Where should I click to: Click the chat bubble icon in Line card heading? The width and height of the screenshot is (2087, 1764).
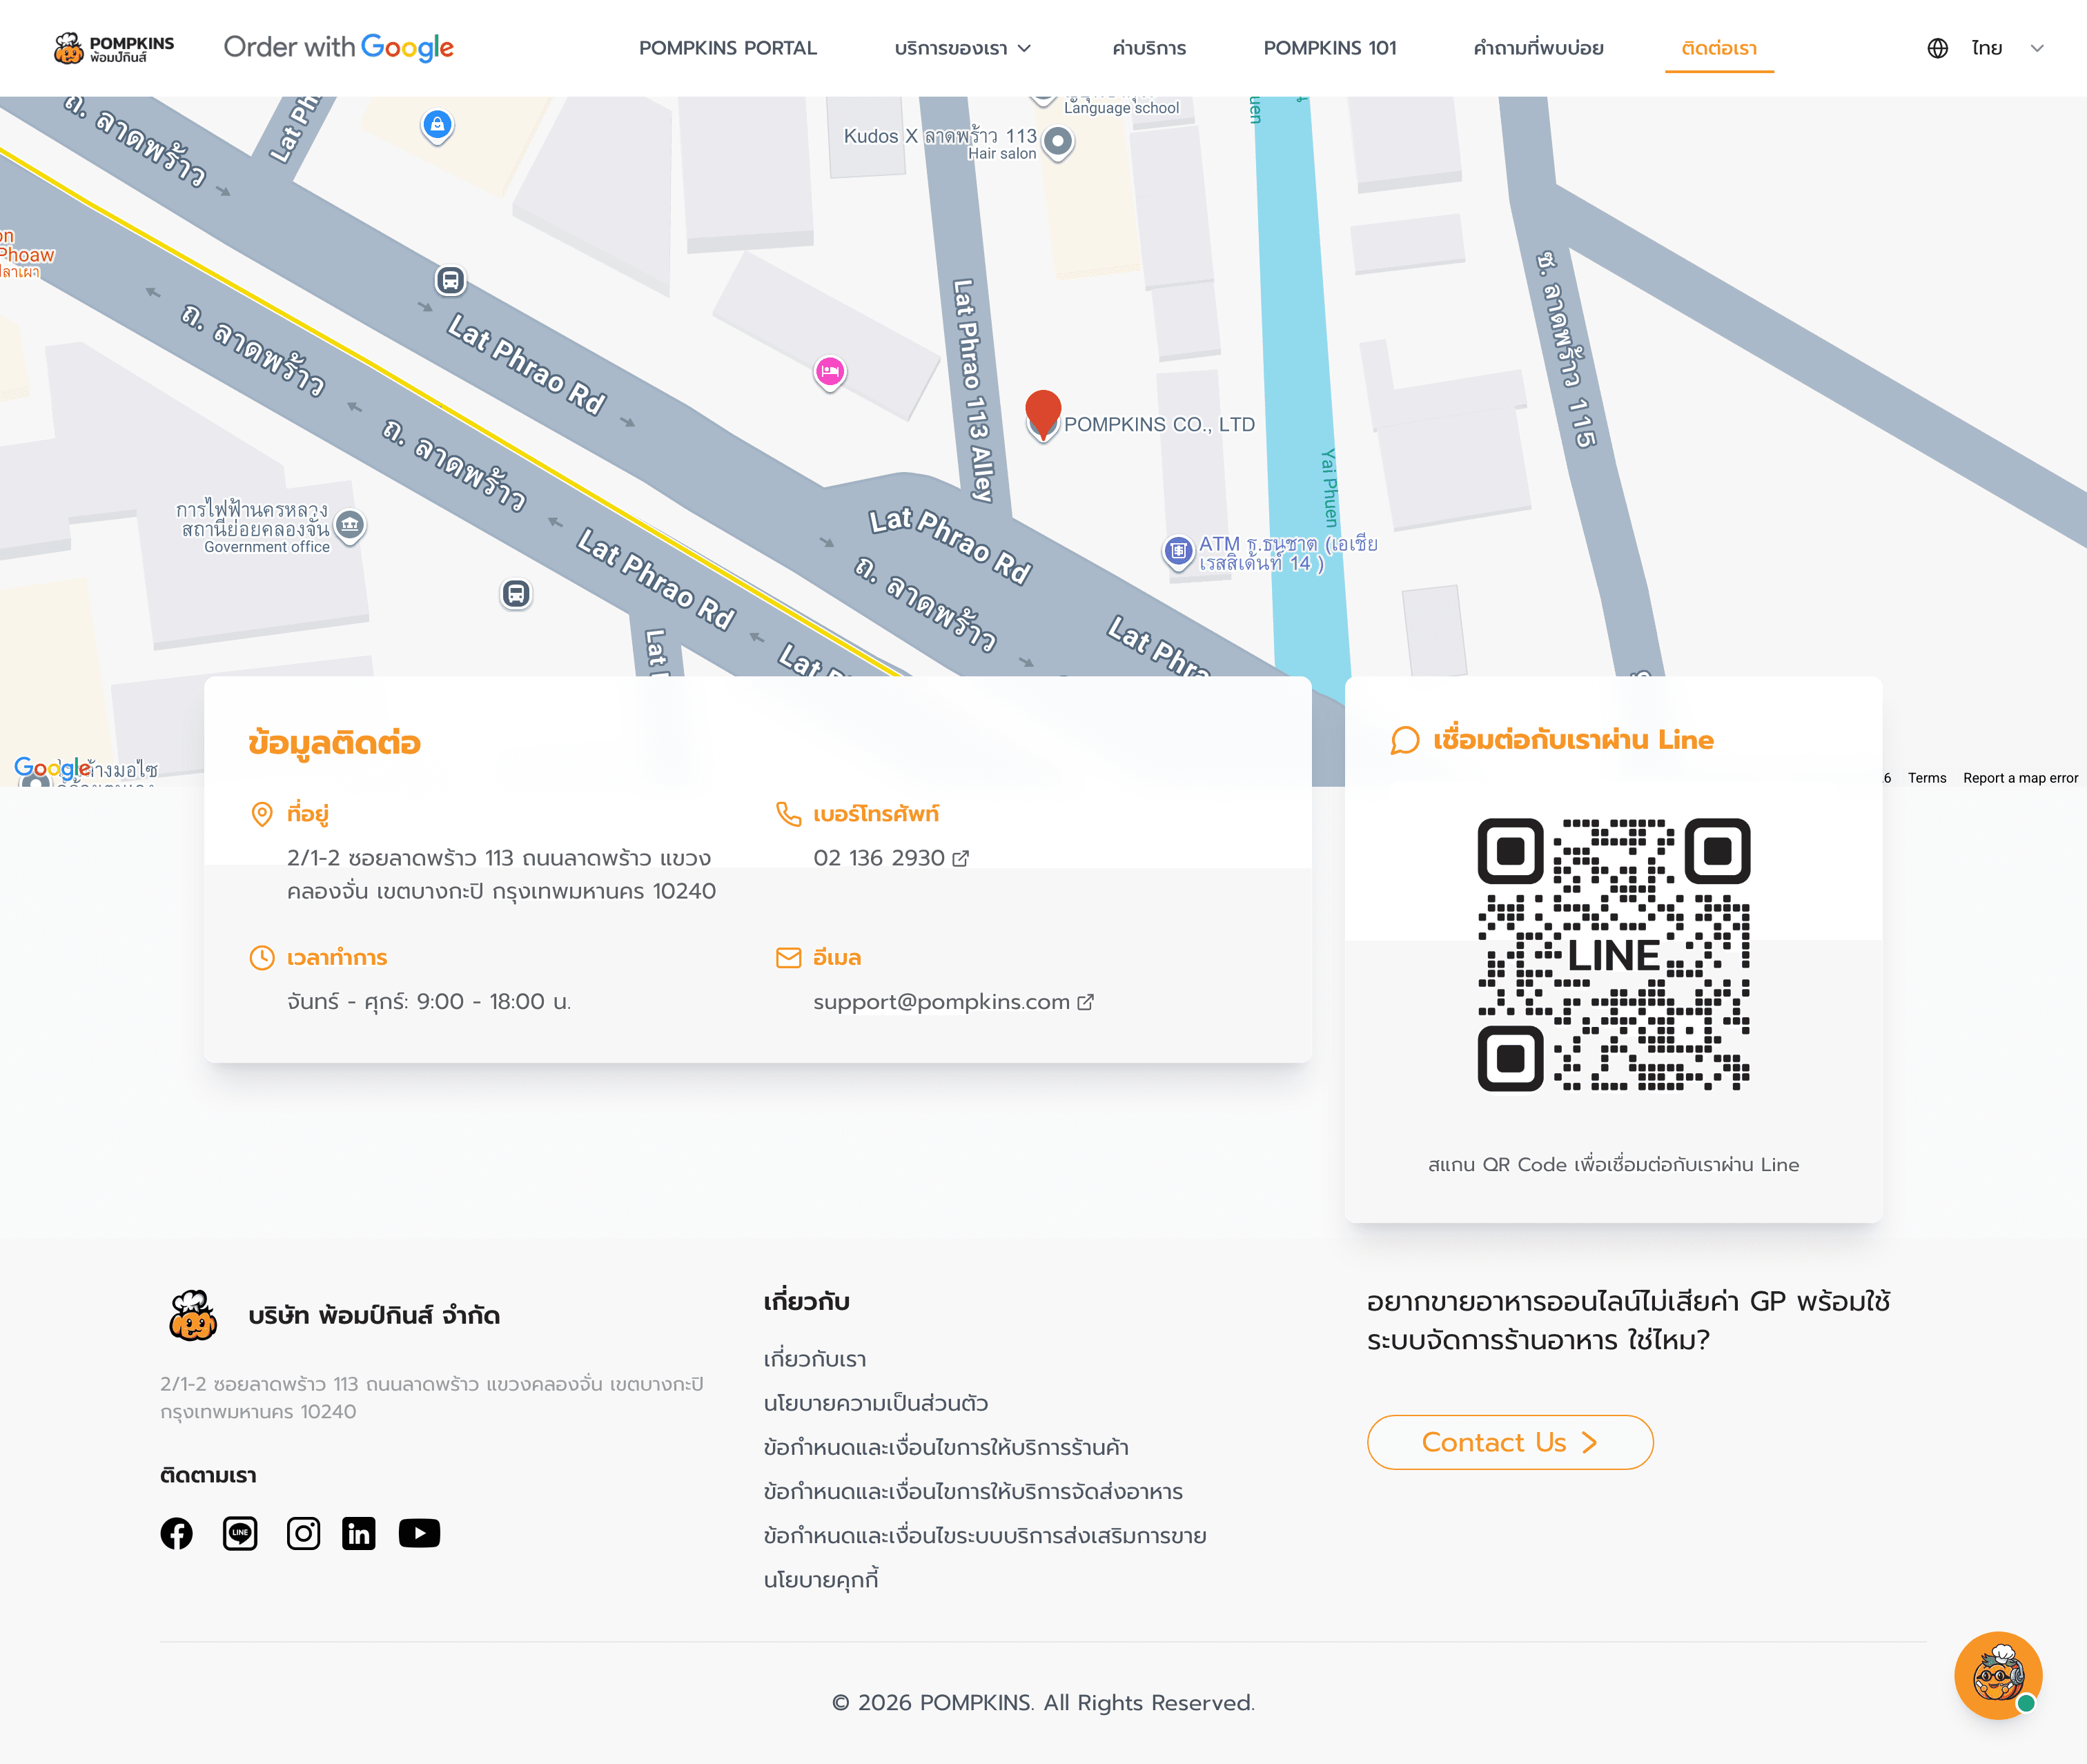pyautogui.click(x=1405, y=740)
